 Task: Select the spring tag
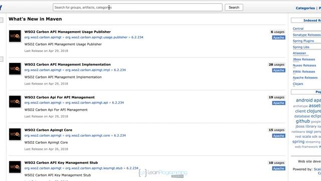point(298,142)
